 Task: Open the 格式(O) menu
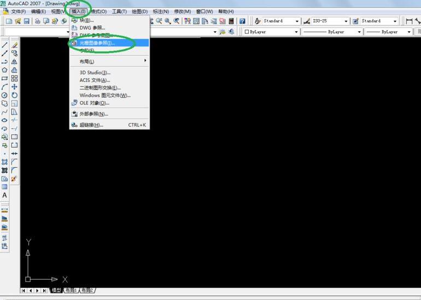pyautogui.click(x=99, y=11)
